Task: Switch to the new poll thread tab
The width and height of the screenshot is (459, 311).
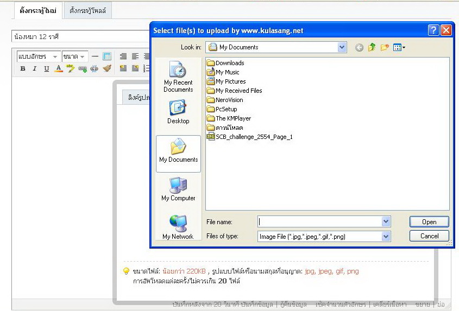Action: [88, 11]
